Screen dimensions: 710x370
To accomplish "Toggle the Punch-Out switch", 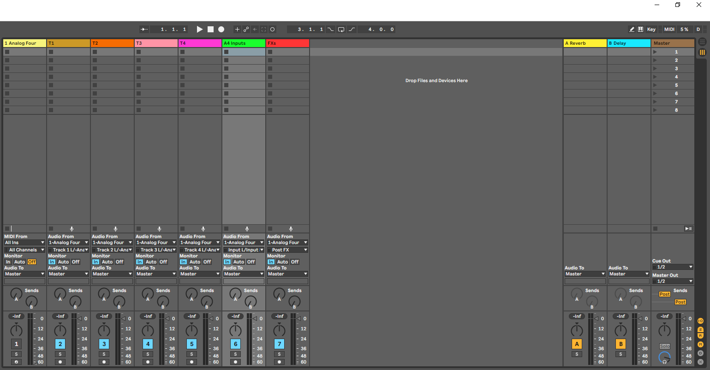I will pyautogui.click(x=352, y=29).
